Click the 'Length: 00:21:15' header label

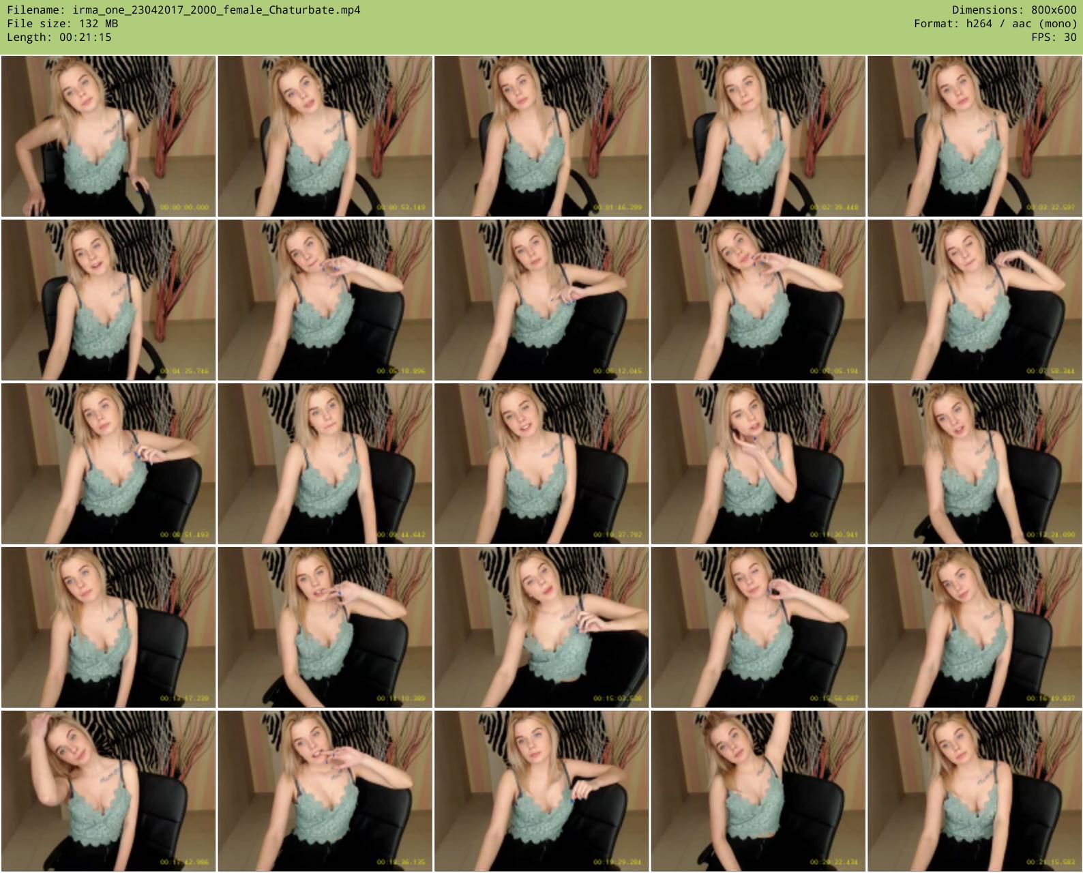(59, 38)
